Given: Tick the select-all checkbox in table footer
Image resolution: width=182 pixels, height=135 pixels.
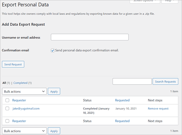Looking at the screenshot, I should 7,121.
